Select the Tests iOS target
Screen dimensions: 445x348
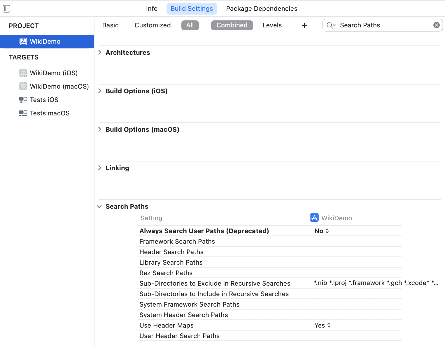pos(44,100)
